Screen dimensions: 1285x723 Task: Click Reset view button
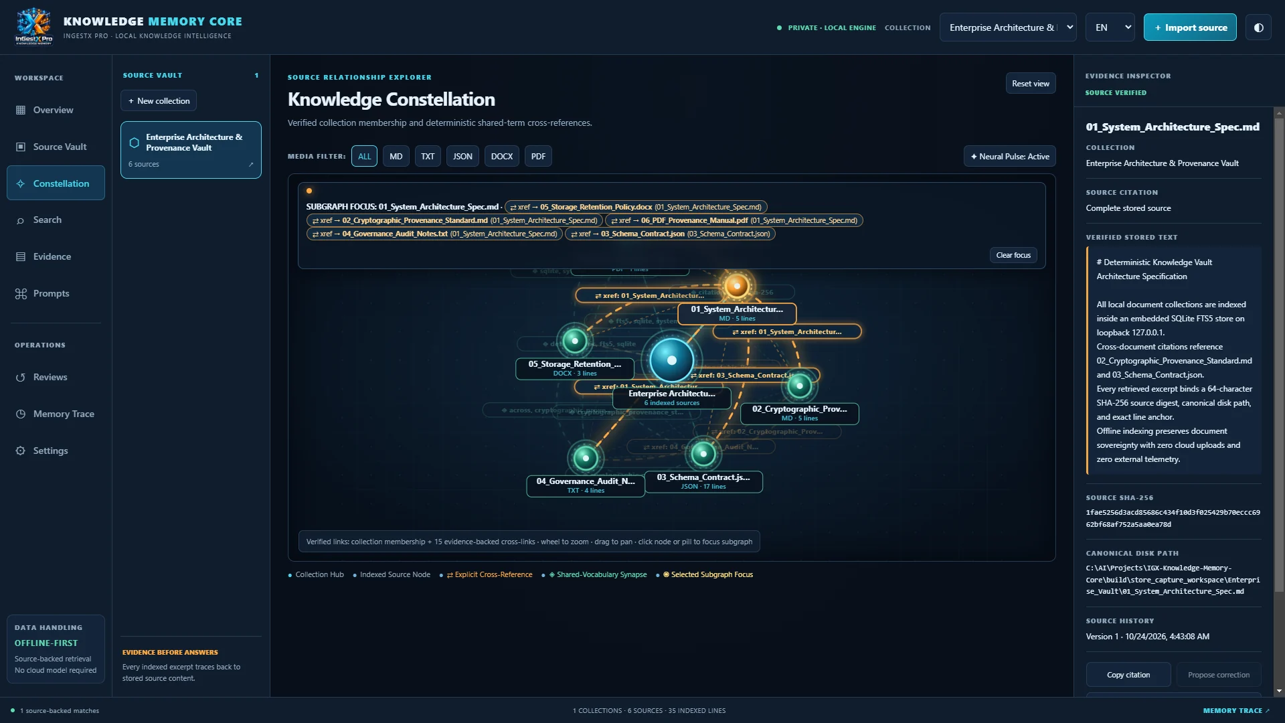pos(1031,84)
